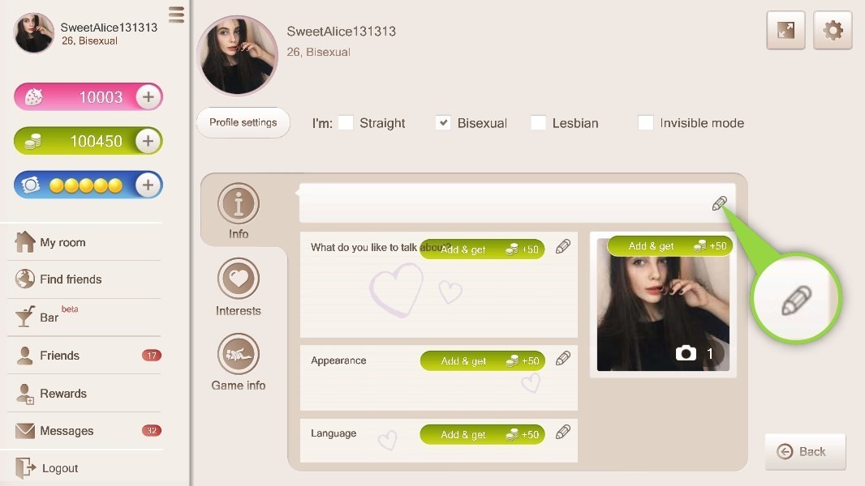Viewport: 865px width, 486px height.
Task: Check the Lesbian checkbox
Action: [x=538, y=123]
